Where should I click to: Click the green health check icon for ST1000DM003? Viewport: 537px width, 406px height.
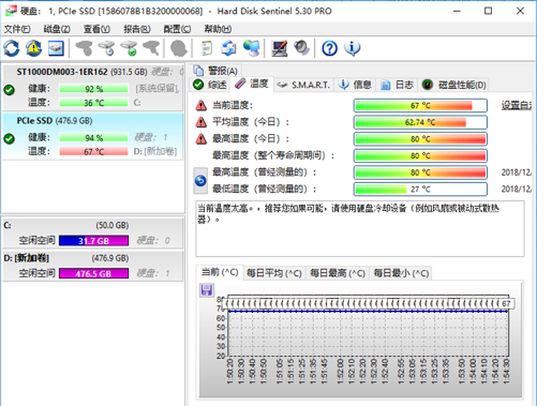[10, 90]
